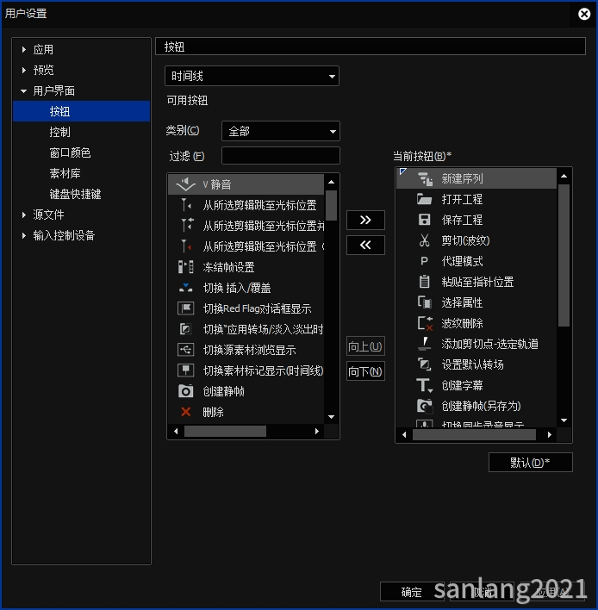Click the 冻结帧设置 icon

tap(185, 267)
